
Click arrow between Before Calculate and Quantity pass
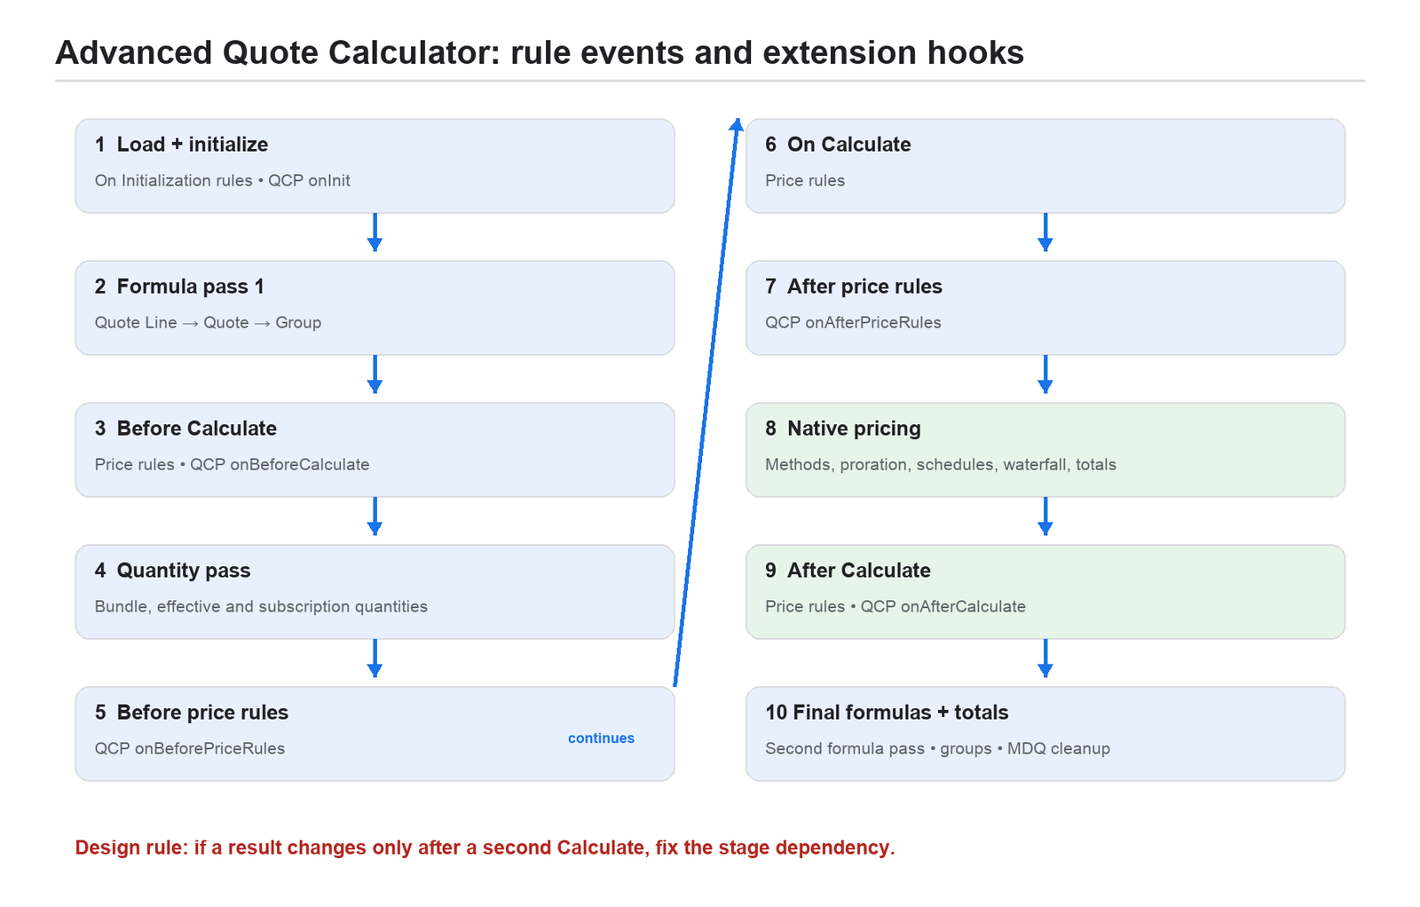(375, 517)
